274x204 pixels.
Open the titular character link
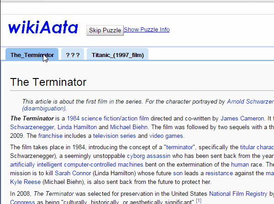coord(257,147)
